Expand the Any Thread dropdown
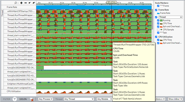The image size is (185, 102). click(x=79, y=99)
